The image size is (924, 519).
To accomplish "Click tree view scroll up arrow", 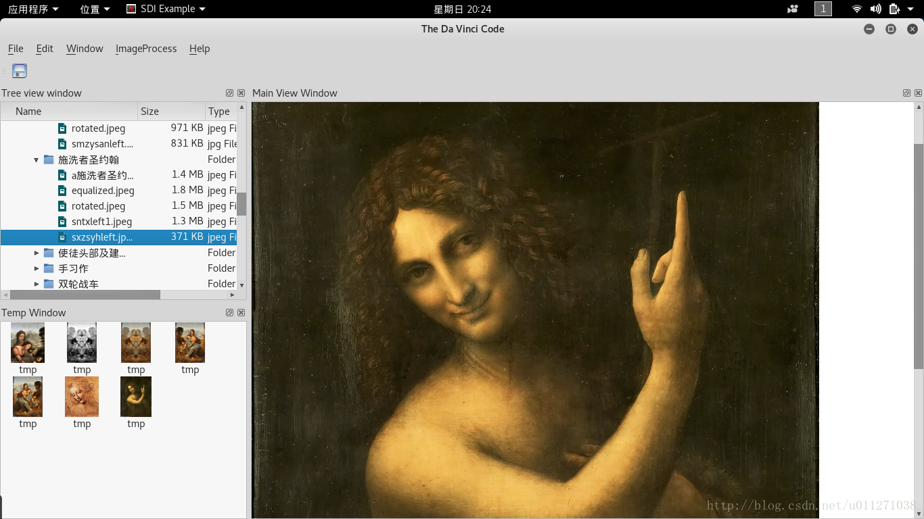I will click(x=241, y=107).
